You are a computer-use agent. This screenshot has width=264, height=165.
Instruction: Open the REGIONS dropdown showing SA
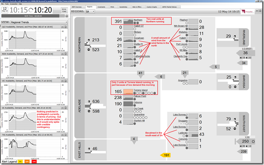pos(90,12)
